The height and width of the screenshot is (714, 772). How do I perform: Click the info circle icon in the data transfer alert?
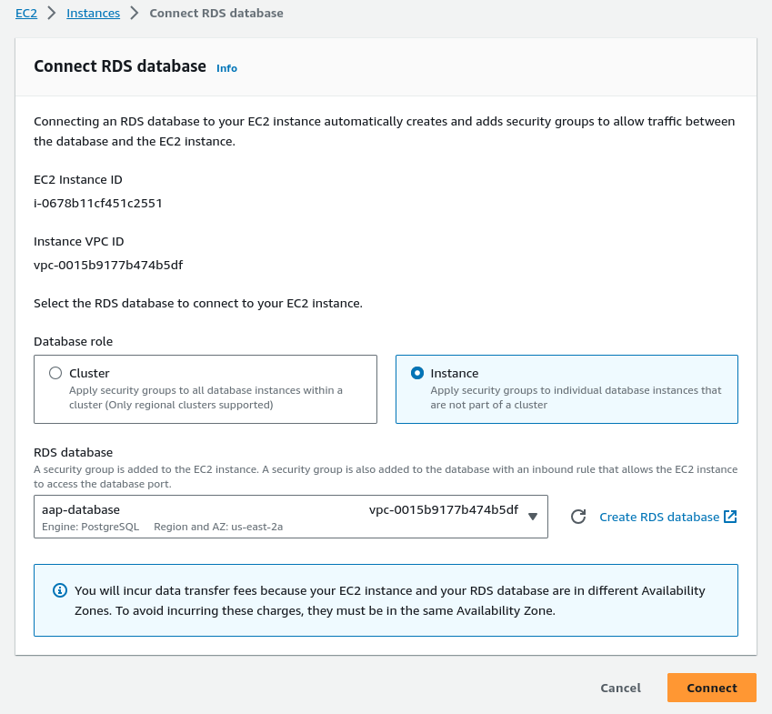tap(58, 590)
